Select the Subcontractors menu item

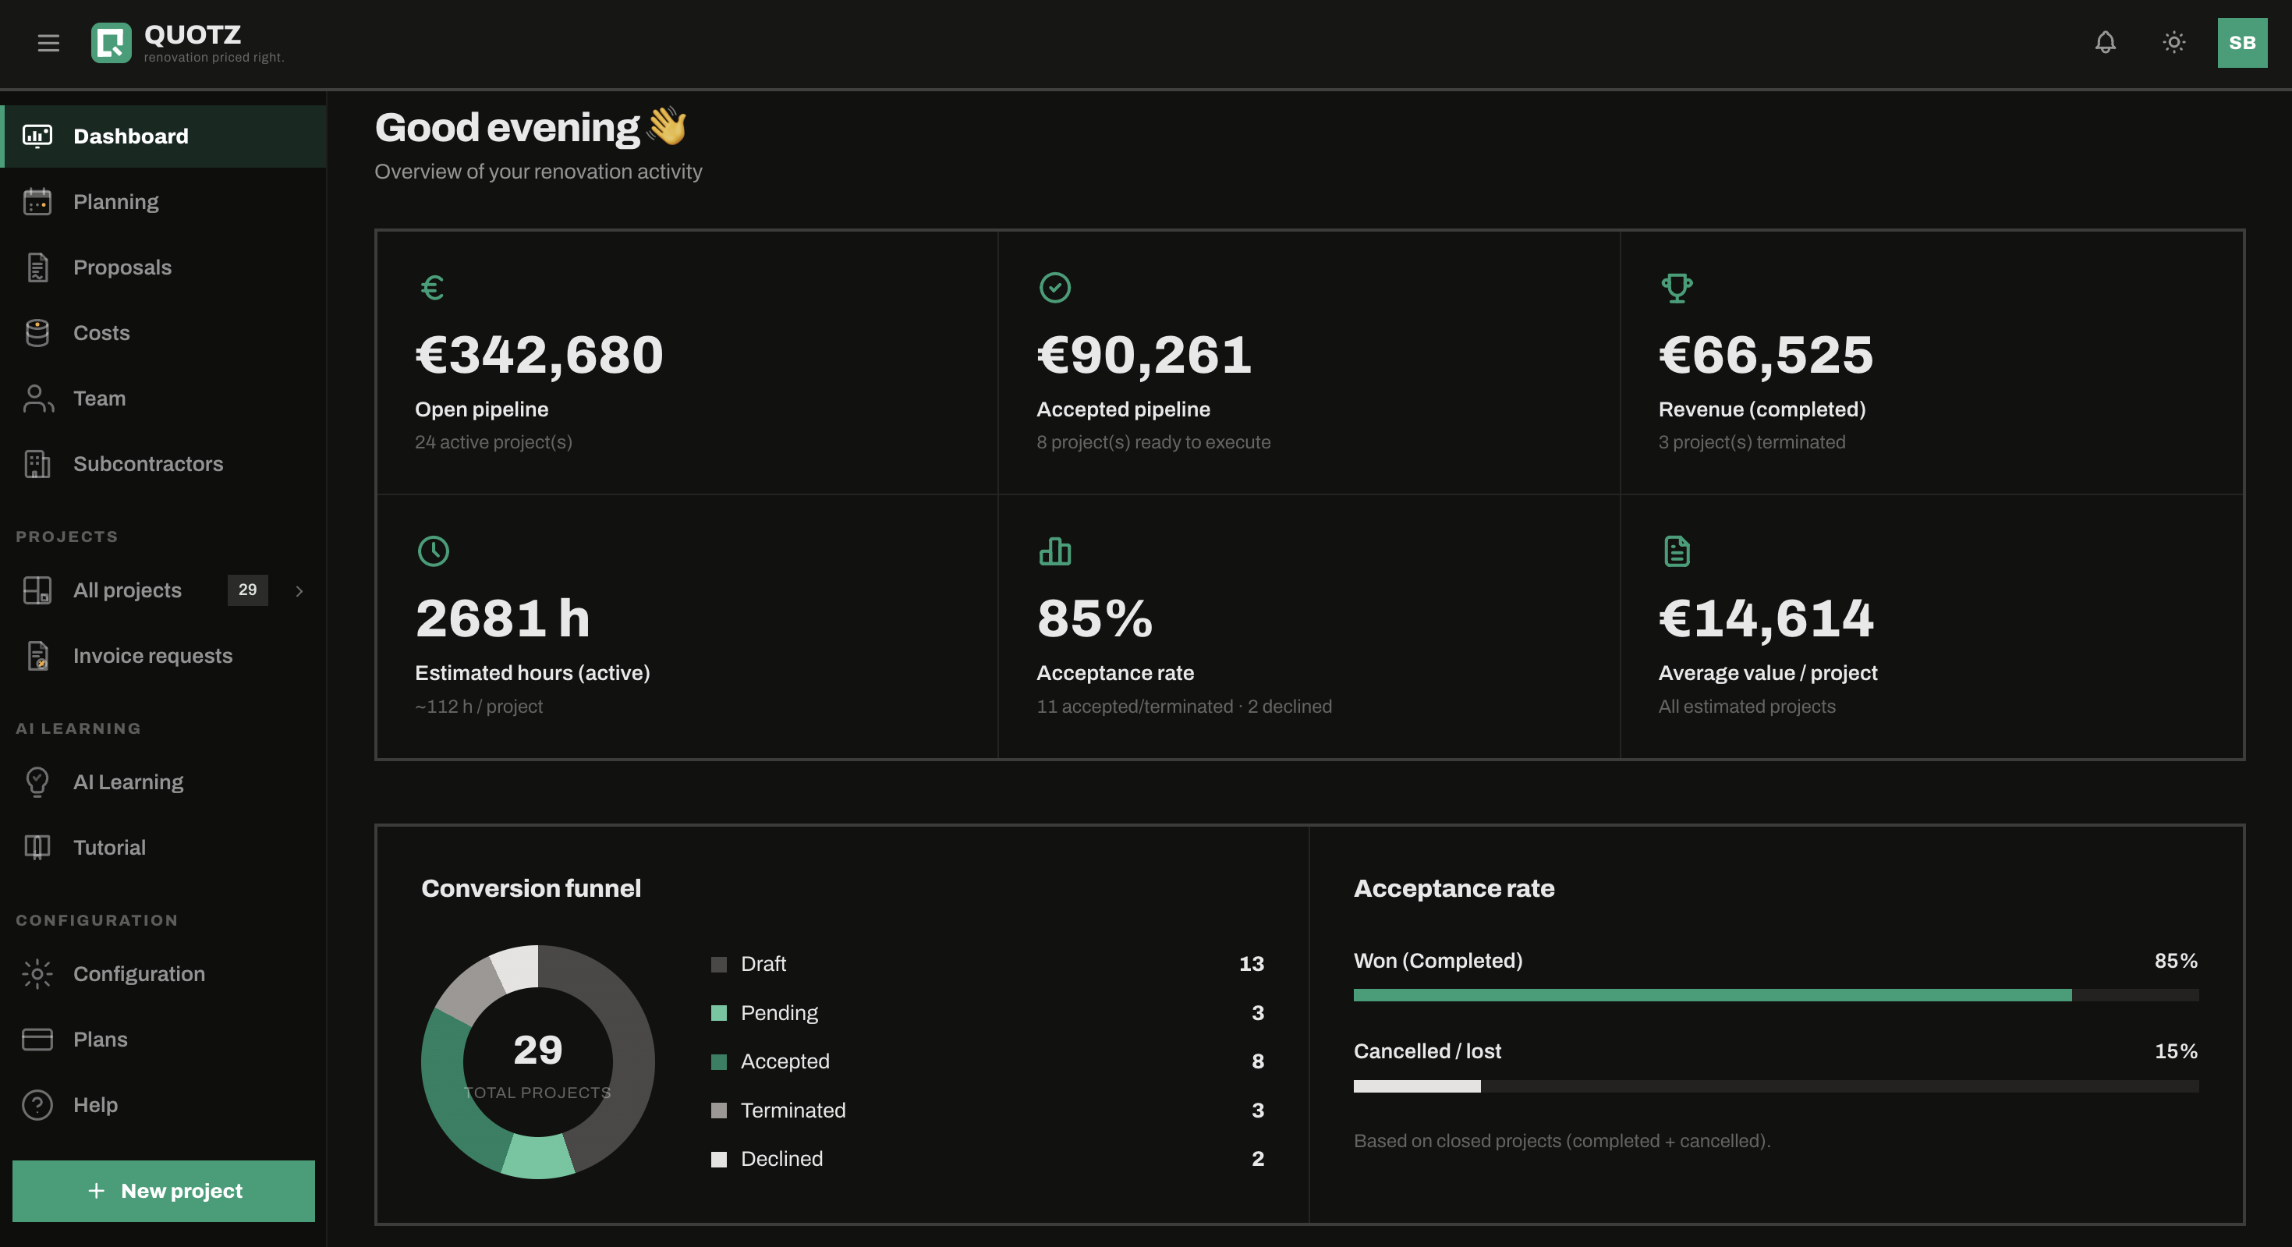[163, 463]
